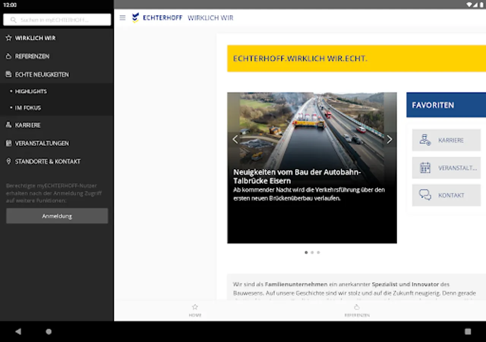Click the search magnifier icon
486x342 pixels.
tap(14, 20)
